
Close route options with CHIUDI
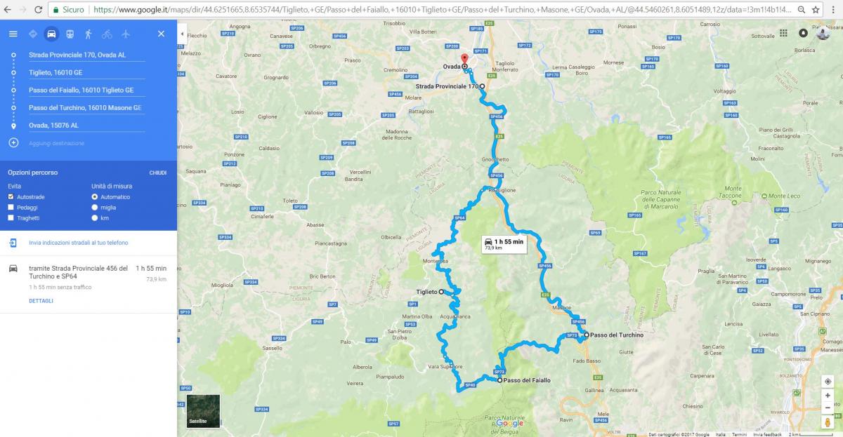coord(157,173)
